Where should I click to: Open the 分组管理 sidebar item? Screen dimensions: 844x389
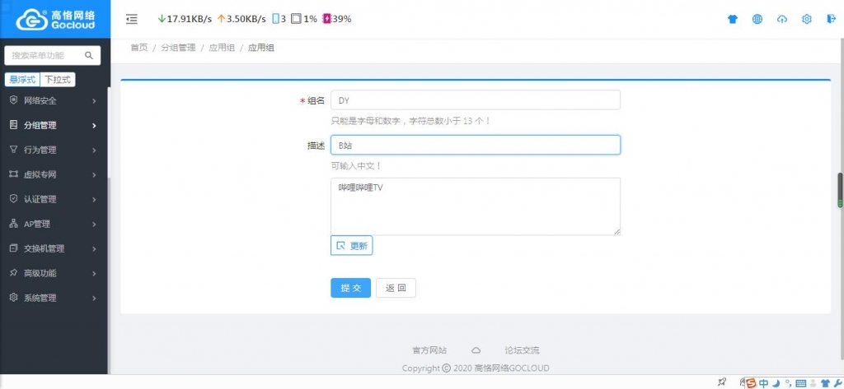[53, 125]
